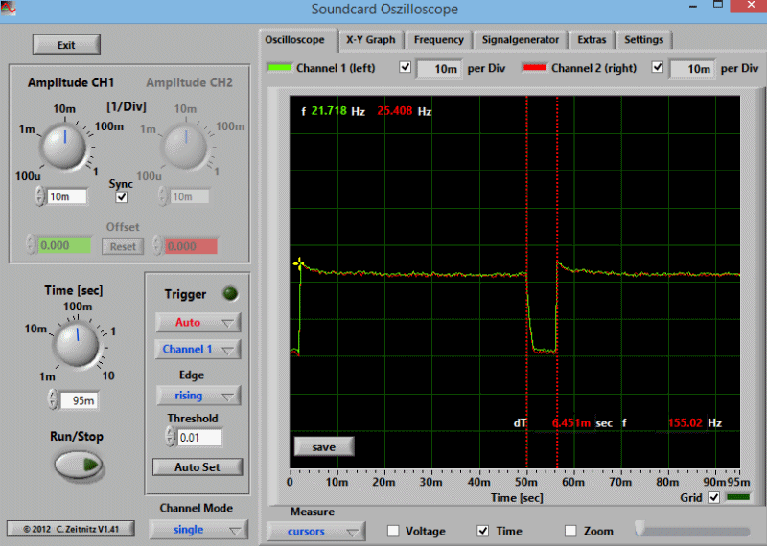Click the green Channel 1 color swatch
Image resolution: width=767 pixels, height=546 pixels.
click(x=280, y=68)
